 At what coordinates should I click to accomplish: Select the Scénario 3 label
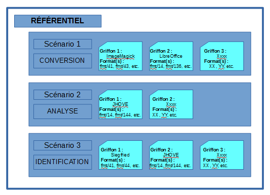pyautogui.click(x=62, y=145)
